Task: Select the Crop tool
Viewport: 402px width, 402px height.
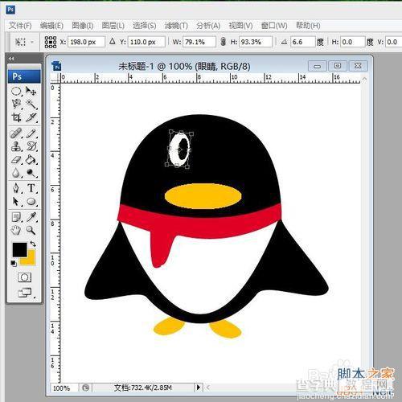Action: click(x=16, y=117)
